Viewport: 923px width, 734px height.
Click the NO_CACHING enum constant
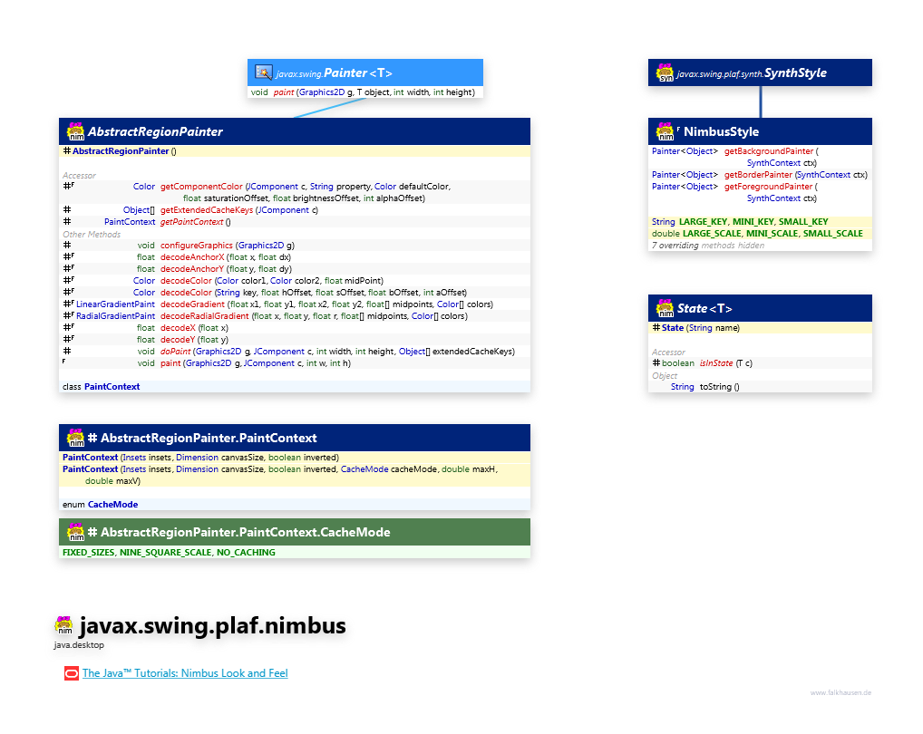click(x=246, y=552)
